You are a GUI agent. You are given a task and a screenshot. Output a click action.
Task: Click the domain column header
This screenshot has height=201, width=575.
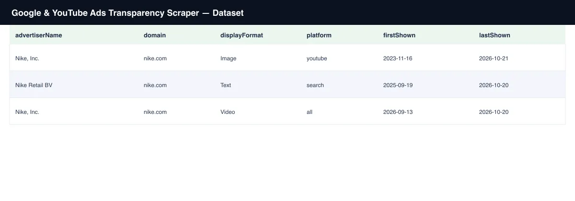point(155,35)
